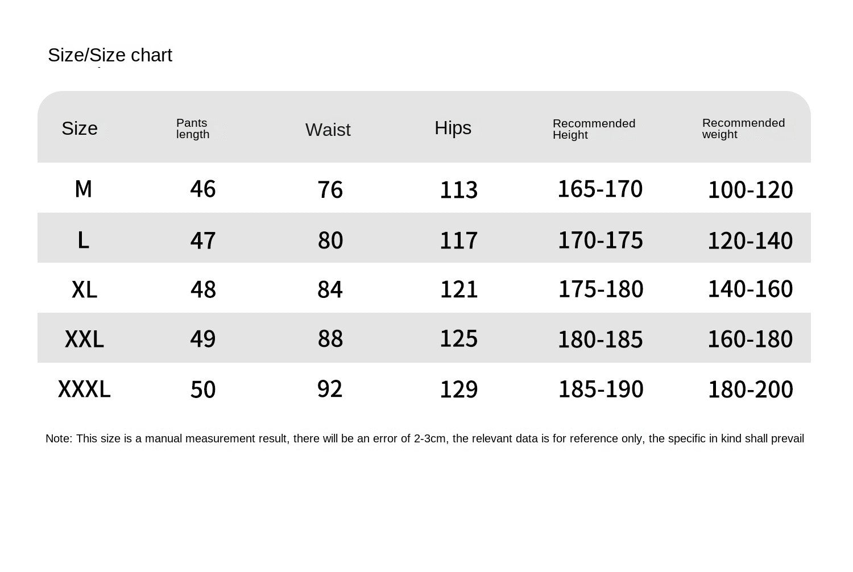Click the Recommended Height column header

[594, 129]
